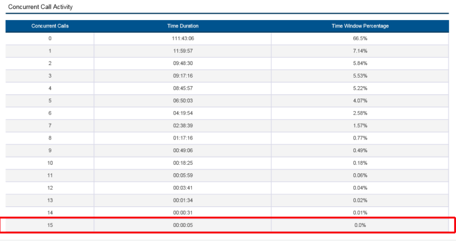
Task: Select the 0.18% percentage cell
Action: 360,163
